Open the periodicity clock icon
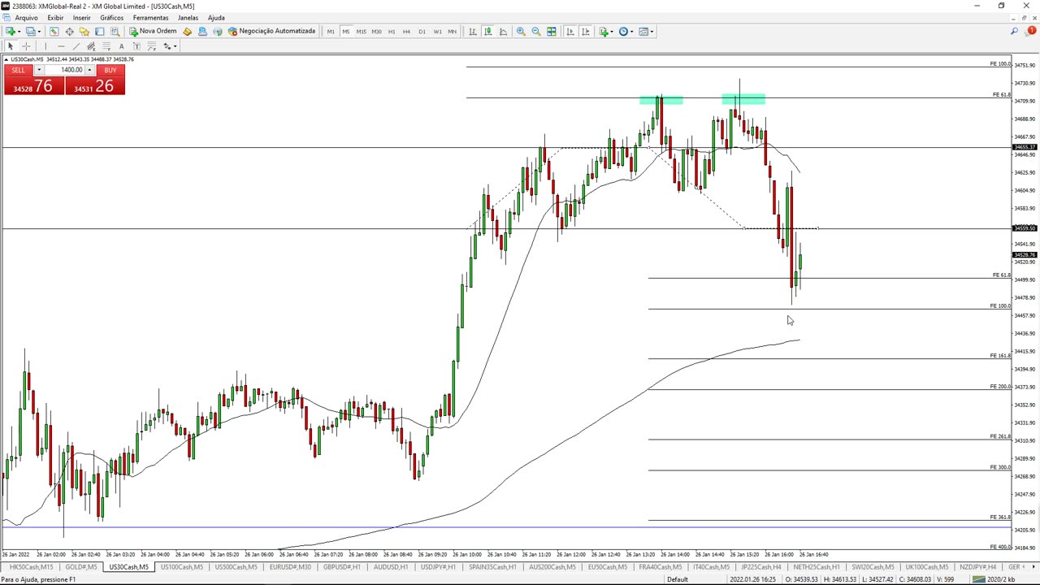1040x585 pixels. pyautogui.click(x=624, y=32)
